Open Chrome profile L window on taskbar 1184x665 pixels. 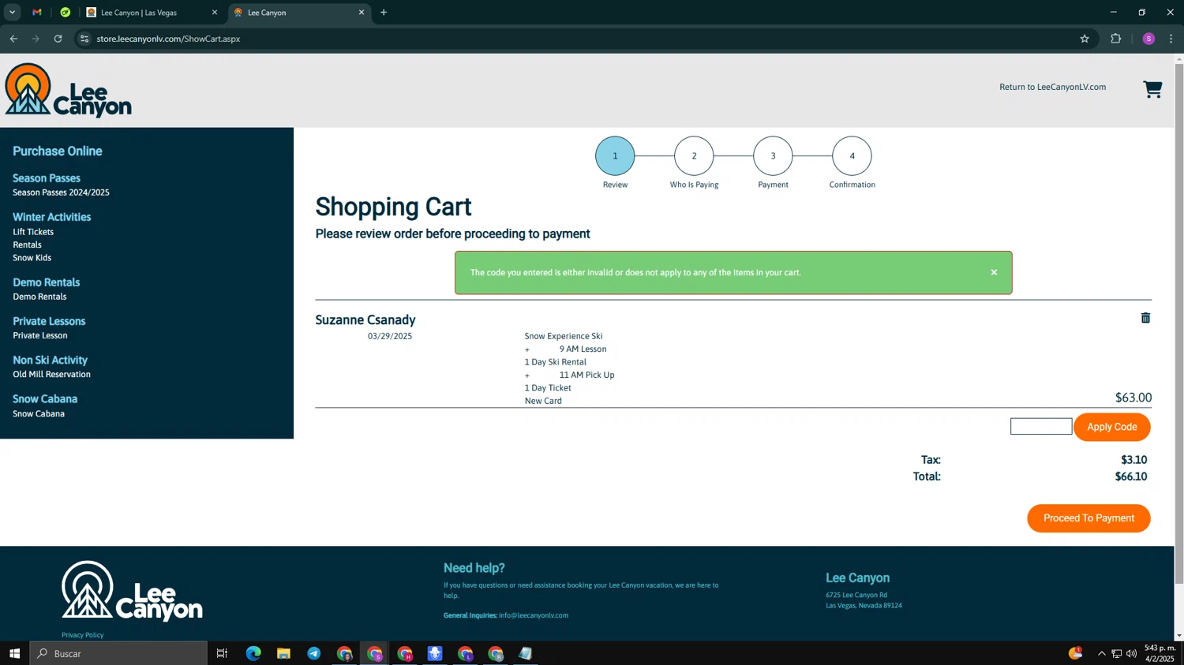pyautogui.click(x=465, y=653)
